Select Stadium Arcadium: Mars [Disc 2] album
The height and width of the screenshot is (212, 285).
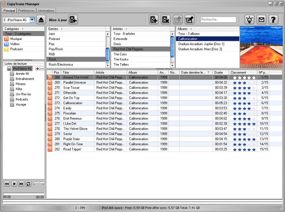(207, 49)
